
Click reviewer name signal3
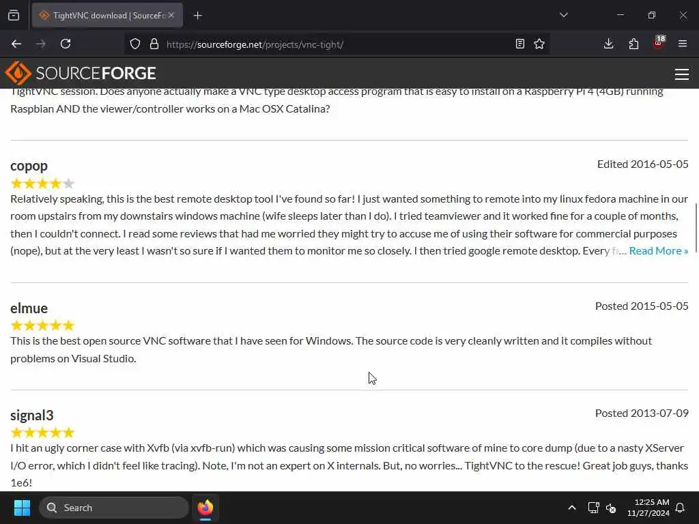(32, 416)
